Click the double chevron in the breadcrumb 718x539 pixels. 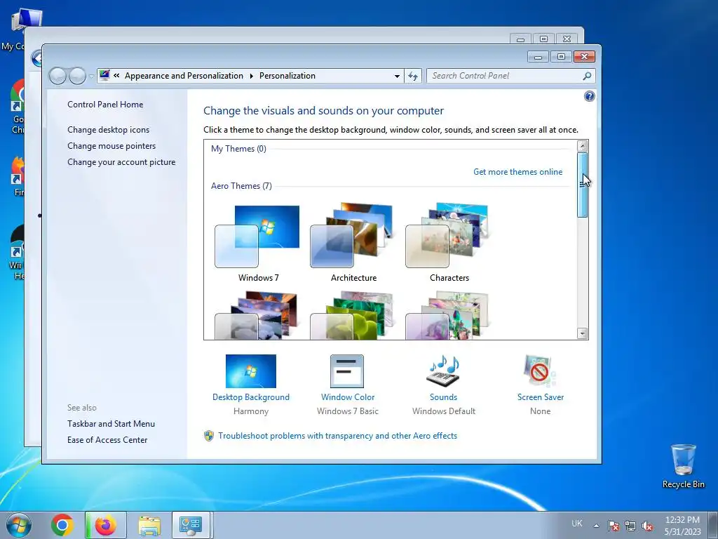click(117, 76)
